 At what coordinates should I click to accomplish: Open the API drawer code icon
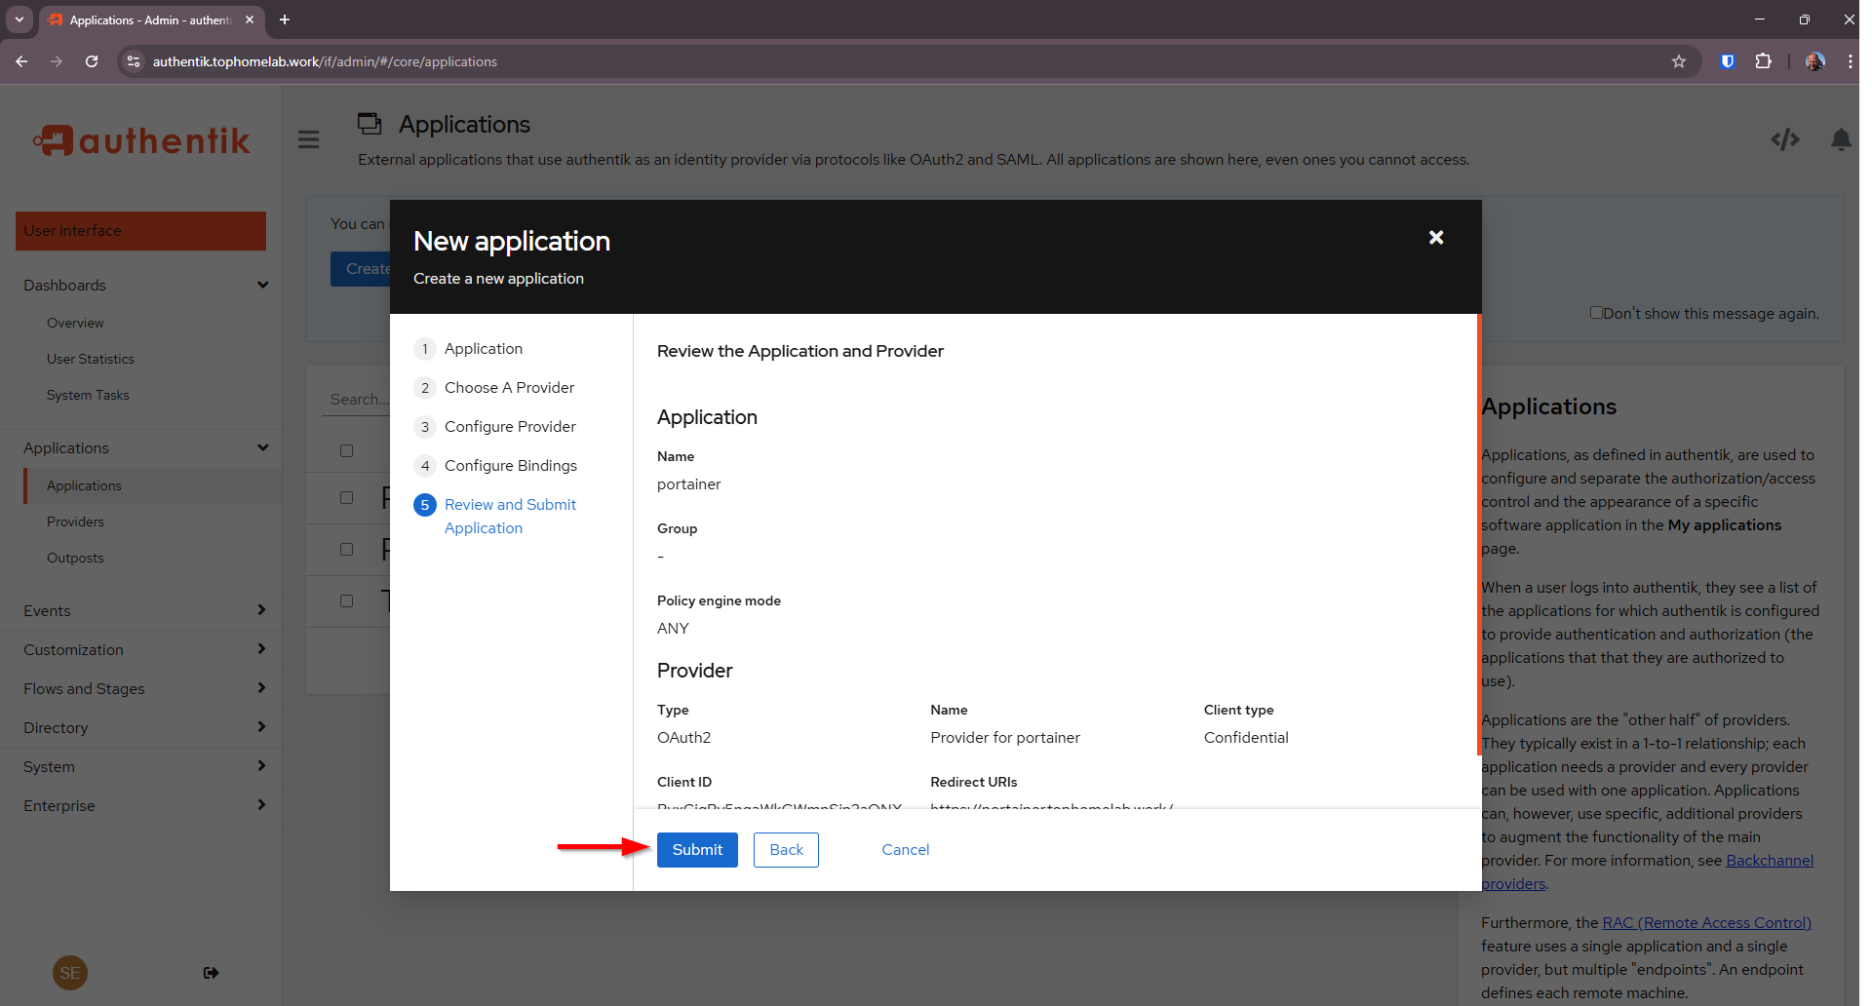pyautogui.click(x=1784, y=139)
